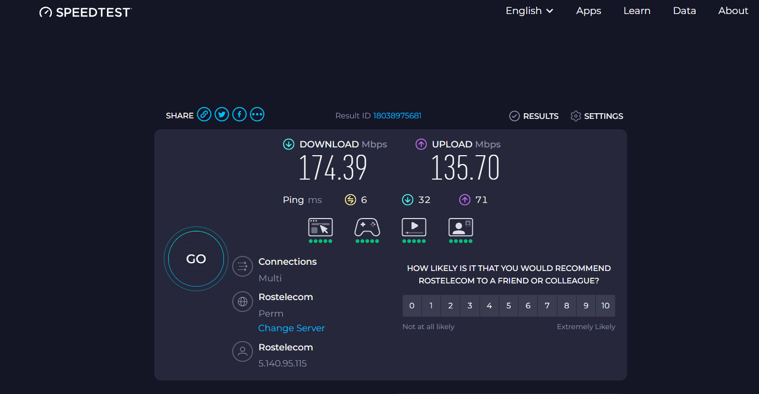Rate recommendation as 9
The height and width of the screenshot is (394, 759).
coord(586,306)
